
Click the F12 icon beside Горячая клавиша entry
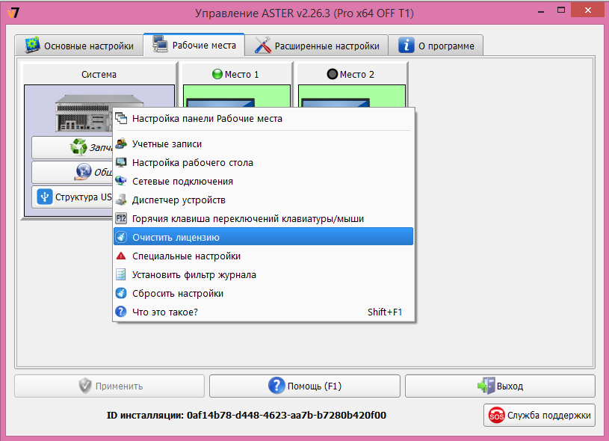(x=120, y=218)
